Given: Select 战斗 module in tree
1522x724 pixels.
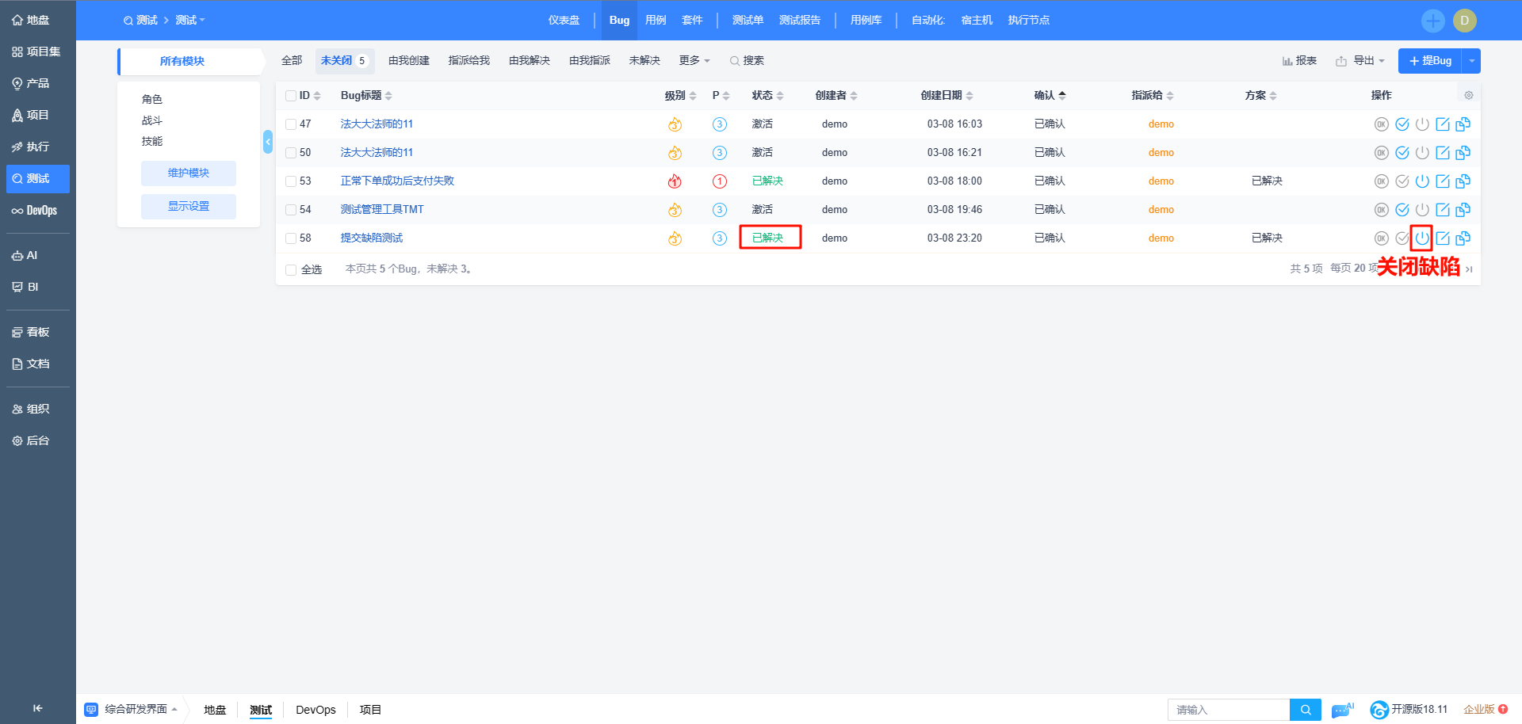Looking at the screenshot, I should (x=152, y=120).
